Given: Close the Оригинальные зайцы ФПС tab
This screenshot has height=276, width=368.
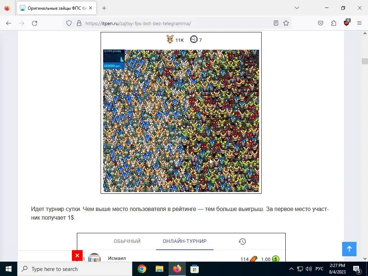Looking at the screenshot, I should pyautogui.click(x=91, y=8).
